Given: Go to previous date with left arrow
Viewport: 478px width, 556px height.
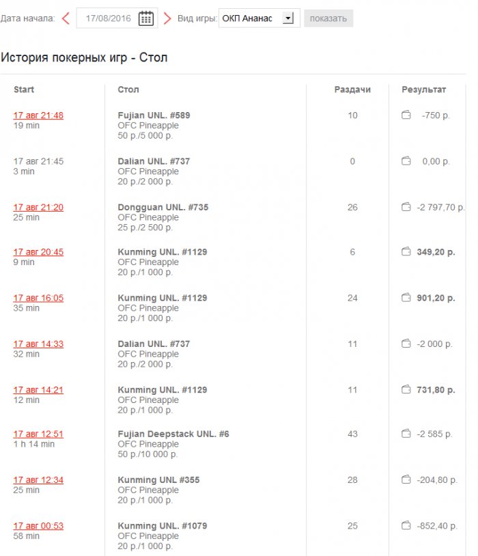Looking at the screenshot, I should 66,18.
